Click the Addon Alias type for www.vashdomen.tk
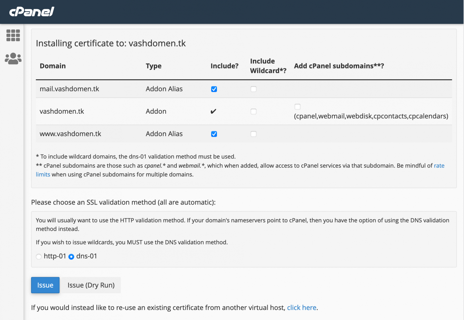The image size is (464, 320). 164,134
